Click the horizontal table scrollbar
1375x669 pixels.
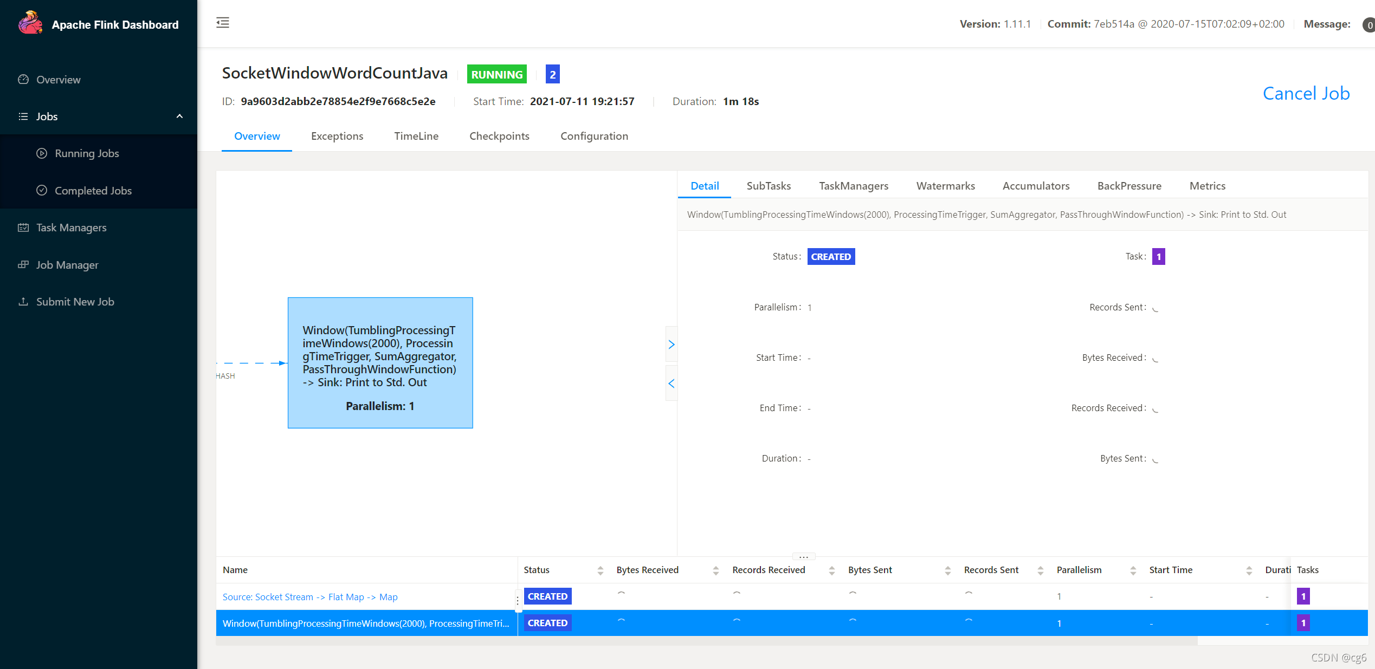(706, 641)
